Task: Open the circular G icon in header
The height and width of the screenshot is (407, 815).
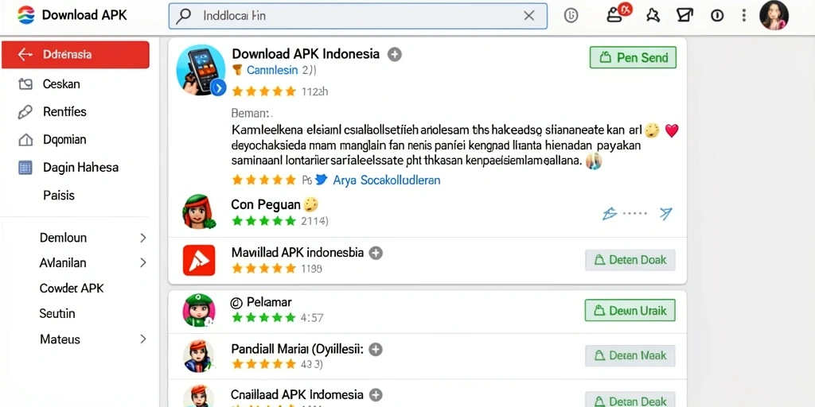Action: 571,16
